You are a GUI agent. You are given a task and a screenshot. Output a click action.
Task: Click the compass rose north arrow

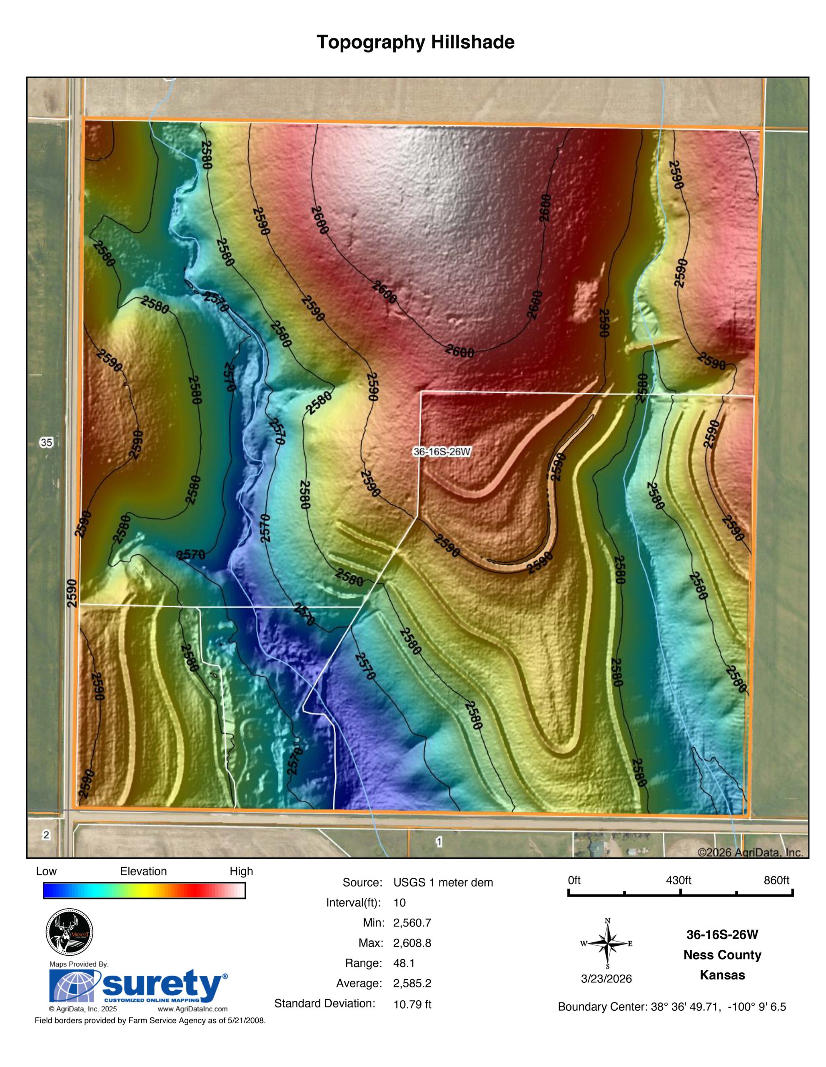click(x=607, y=943)
